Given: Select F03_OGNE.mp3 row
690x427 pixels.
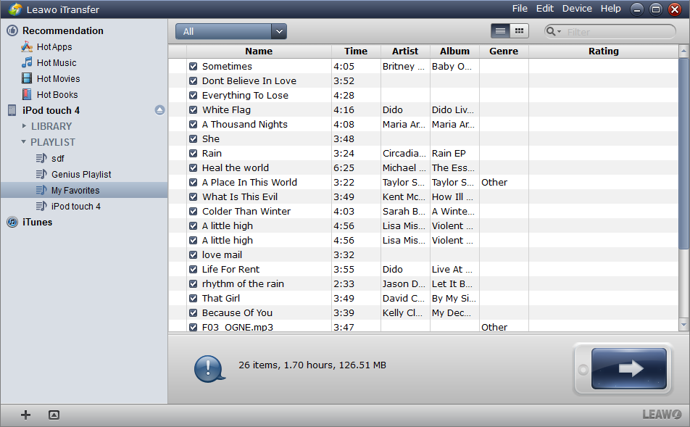Looking at the screenshot, I should click(x=423, y=326).
